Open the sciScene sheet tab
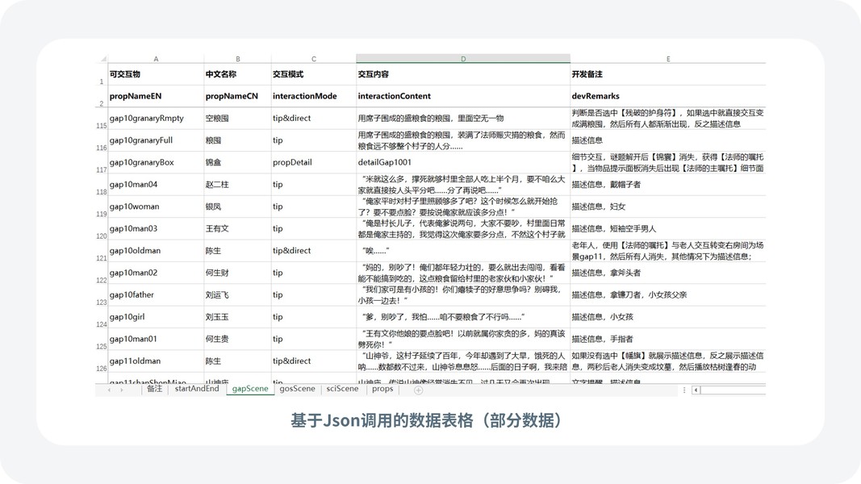Viewport: 861px width, 484px height. [342, 389]
